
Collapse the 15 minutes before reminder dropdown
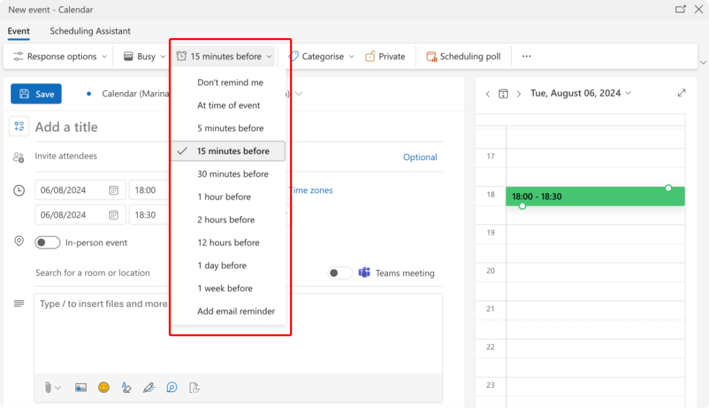point(224,57)
